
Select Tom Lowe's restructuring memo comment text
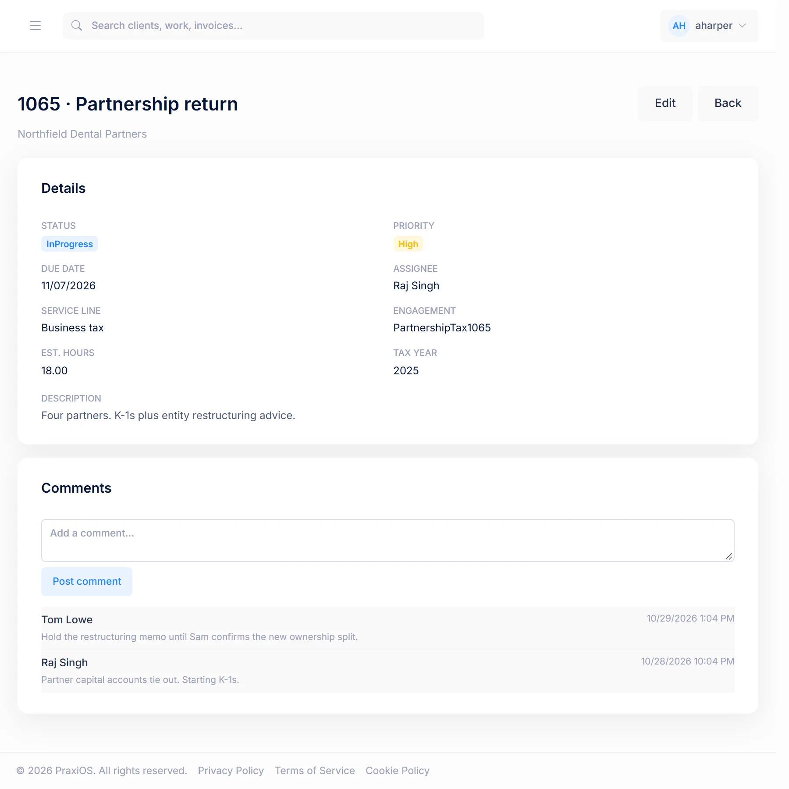tap(199, 637)
